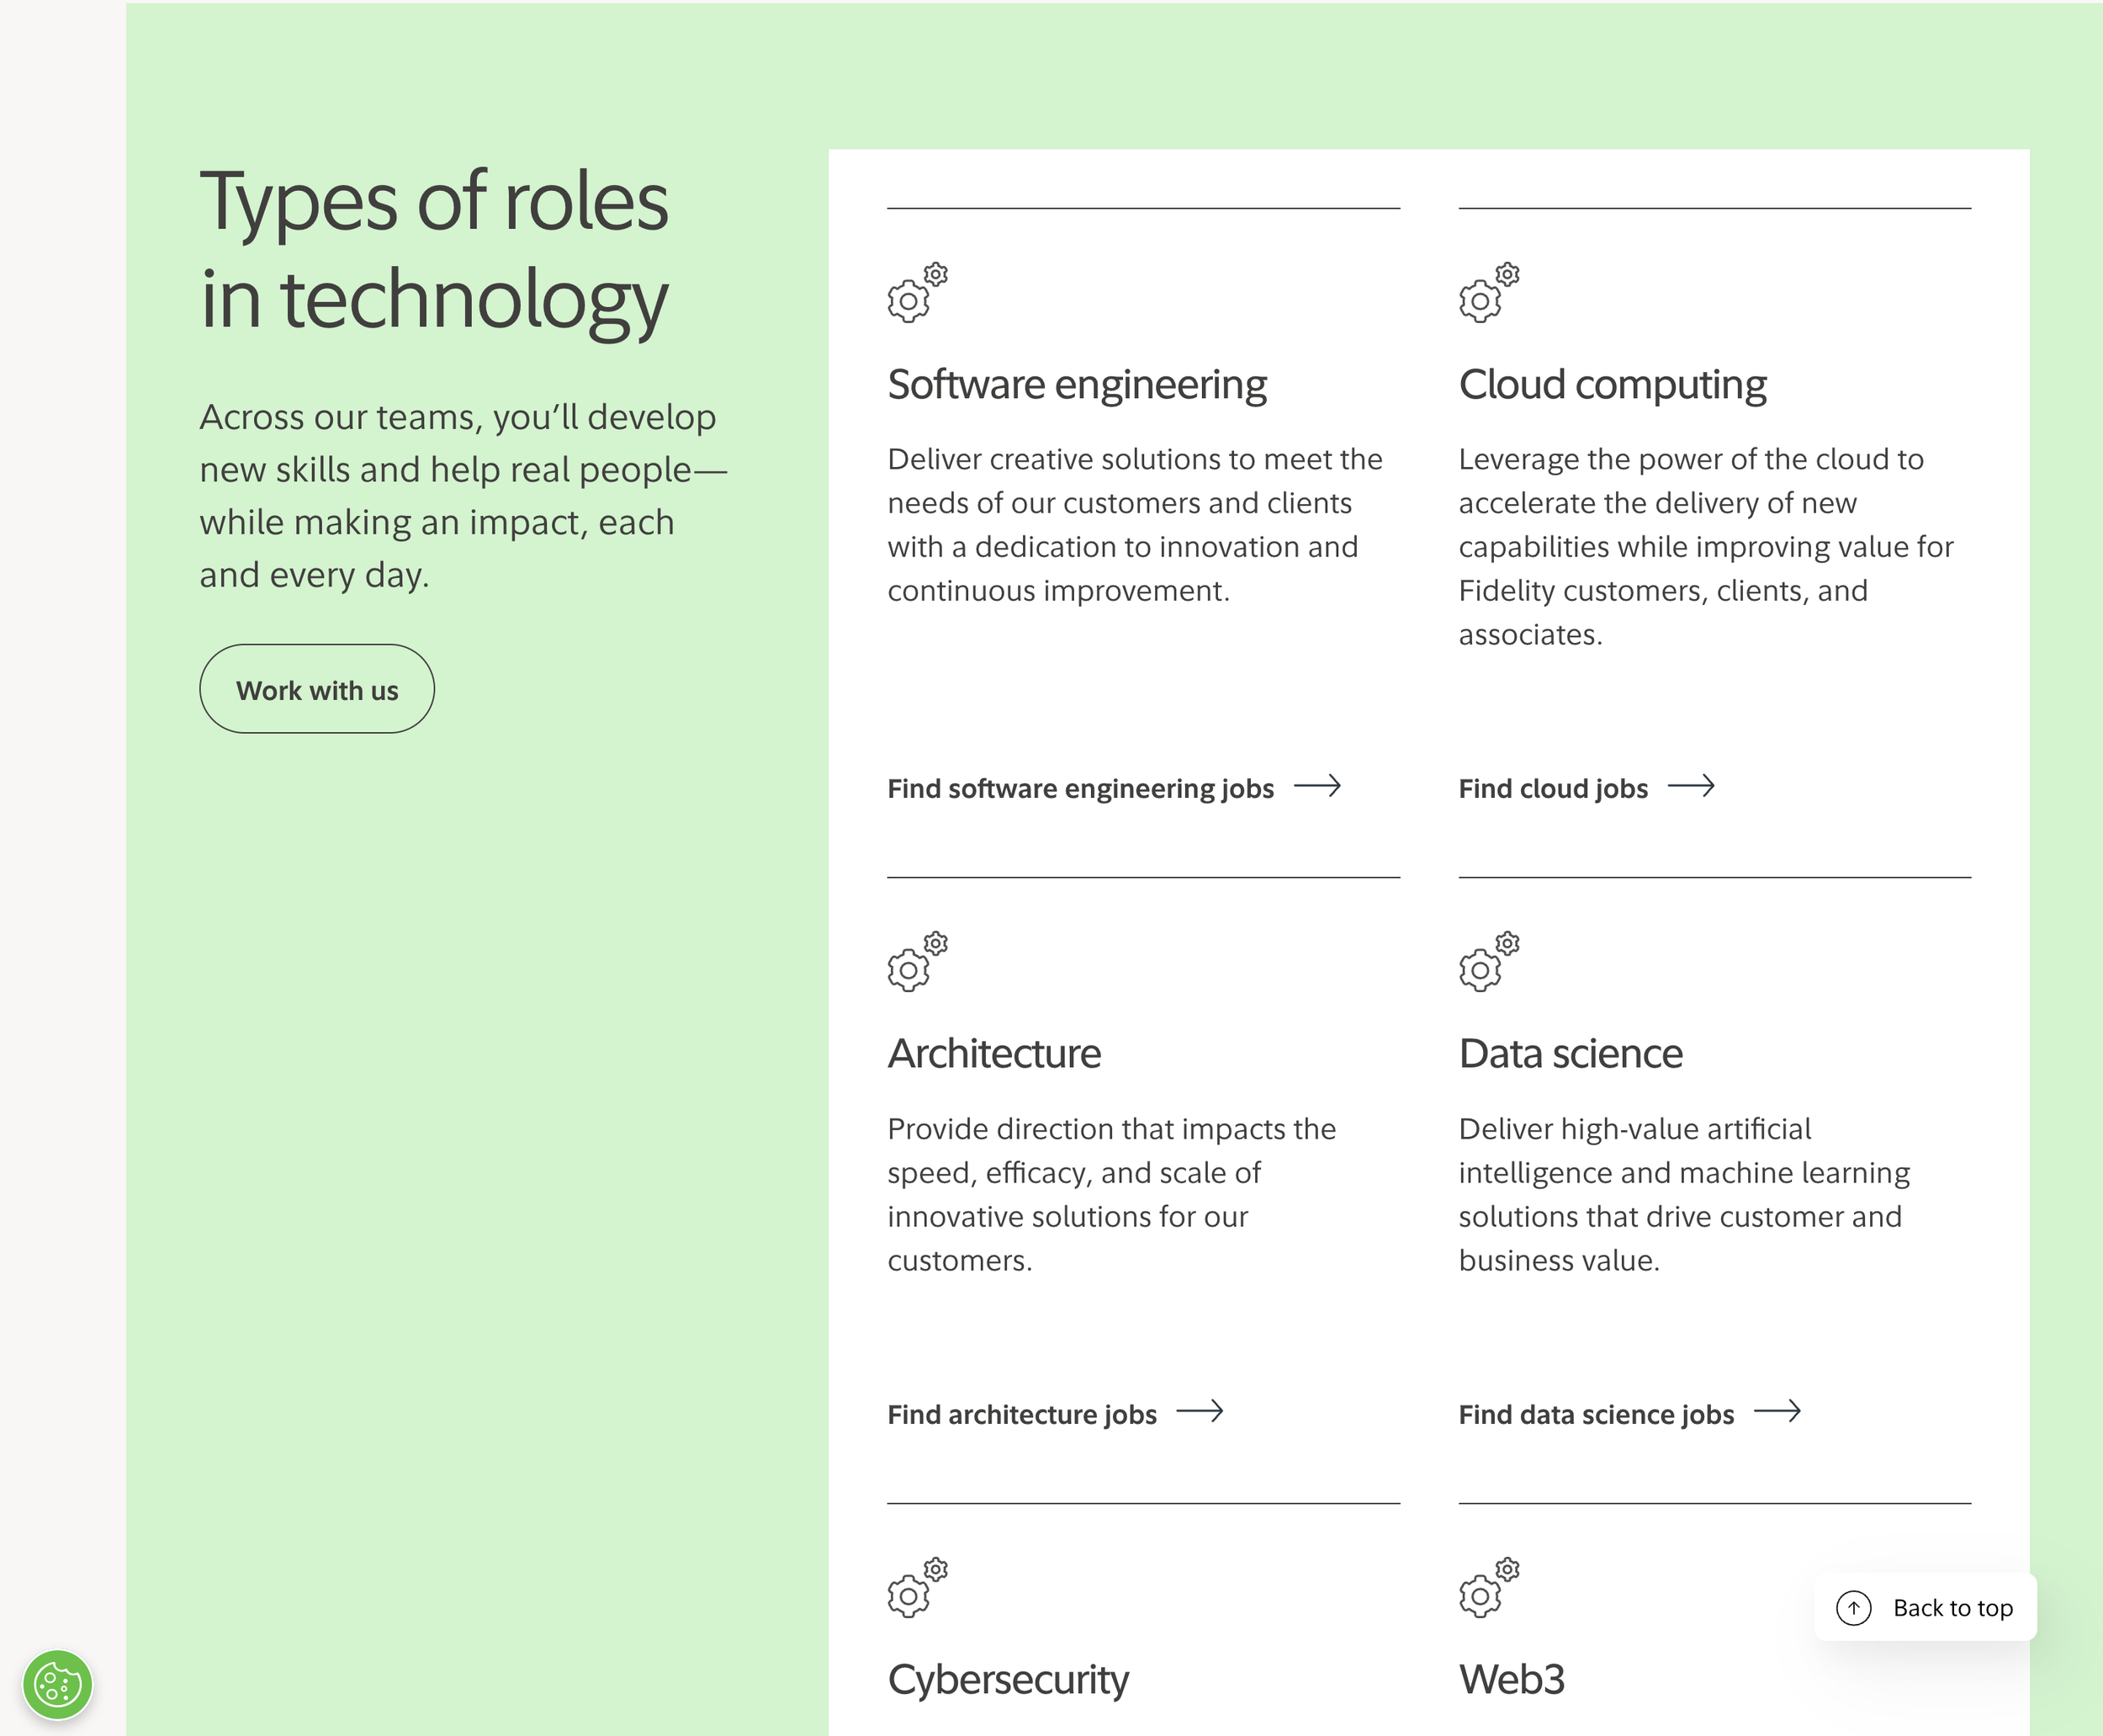Click the gears icon above Architecture
The image size is (2103, 1736).
[x=918, y=961]
